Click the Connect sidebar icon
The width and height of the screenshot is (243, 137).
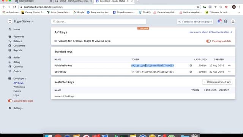10,67
